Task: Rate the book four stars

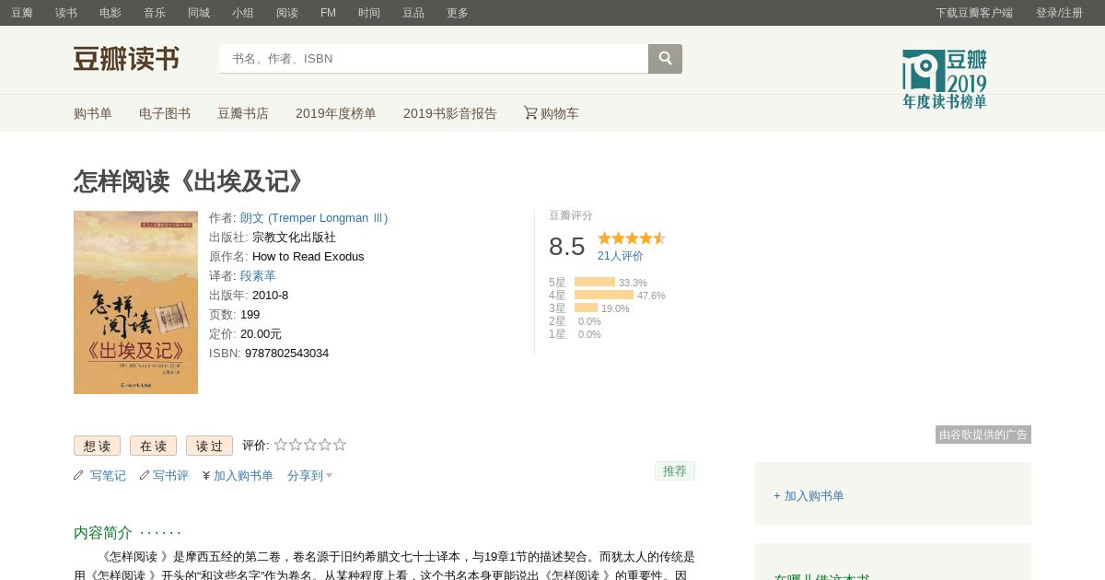Action: coord(325,445)
